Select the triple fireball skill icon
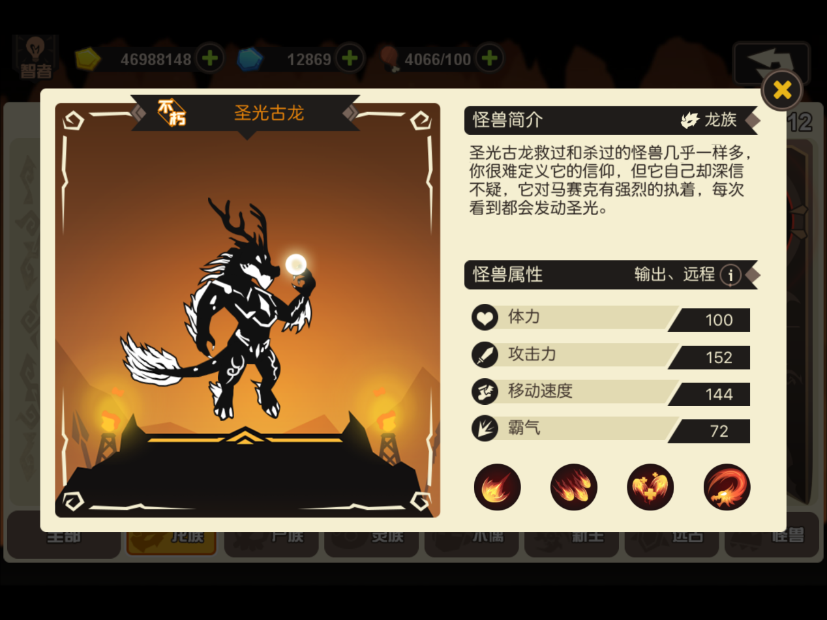Viewport: 827px width, 620px height. pos(574,487)
